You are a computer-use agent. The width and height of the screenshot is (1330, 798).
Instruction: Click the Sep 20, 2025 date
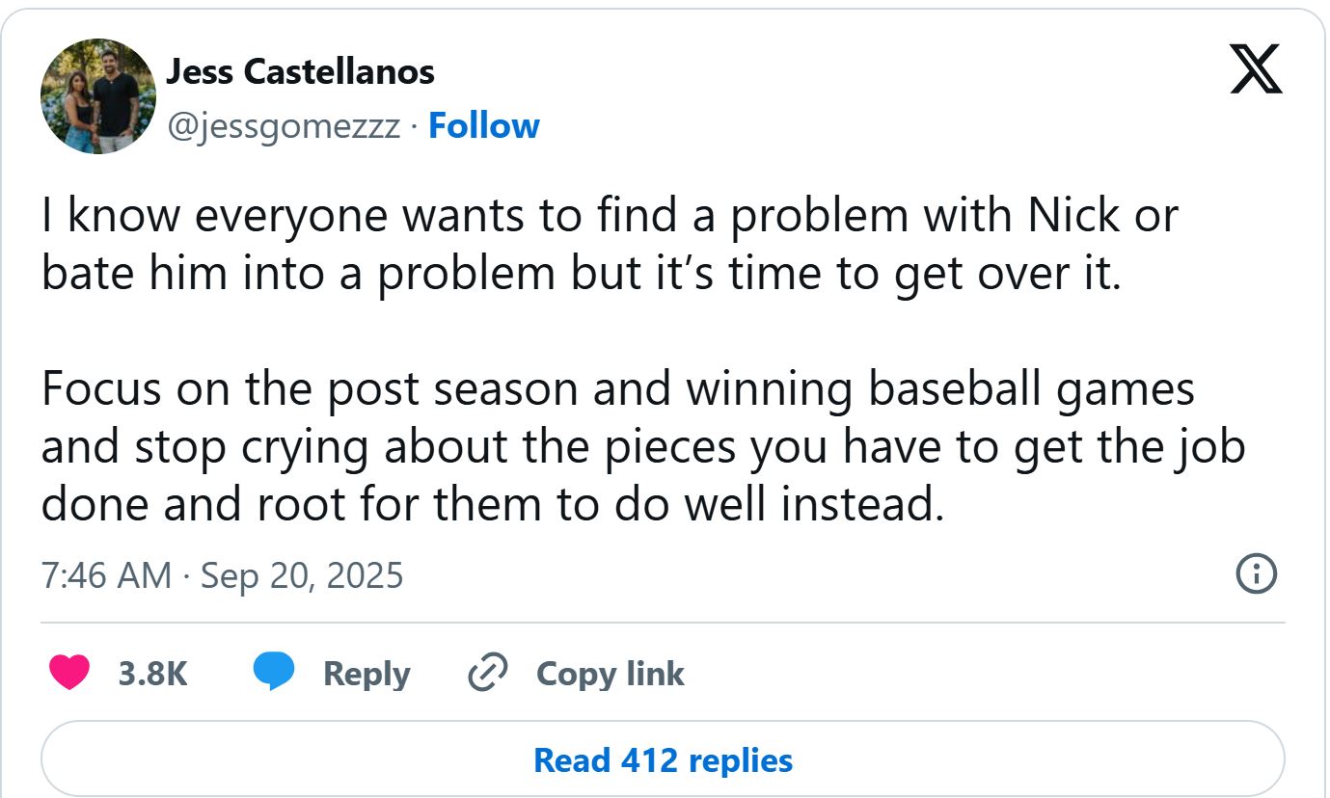tap(302, 575)
